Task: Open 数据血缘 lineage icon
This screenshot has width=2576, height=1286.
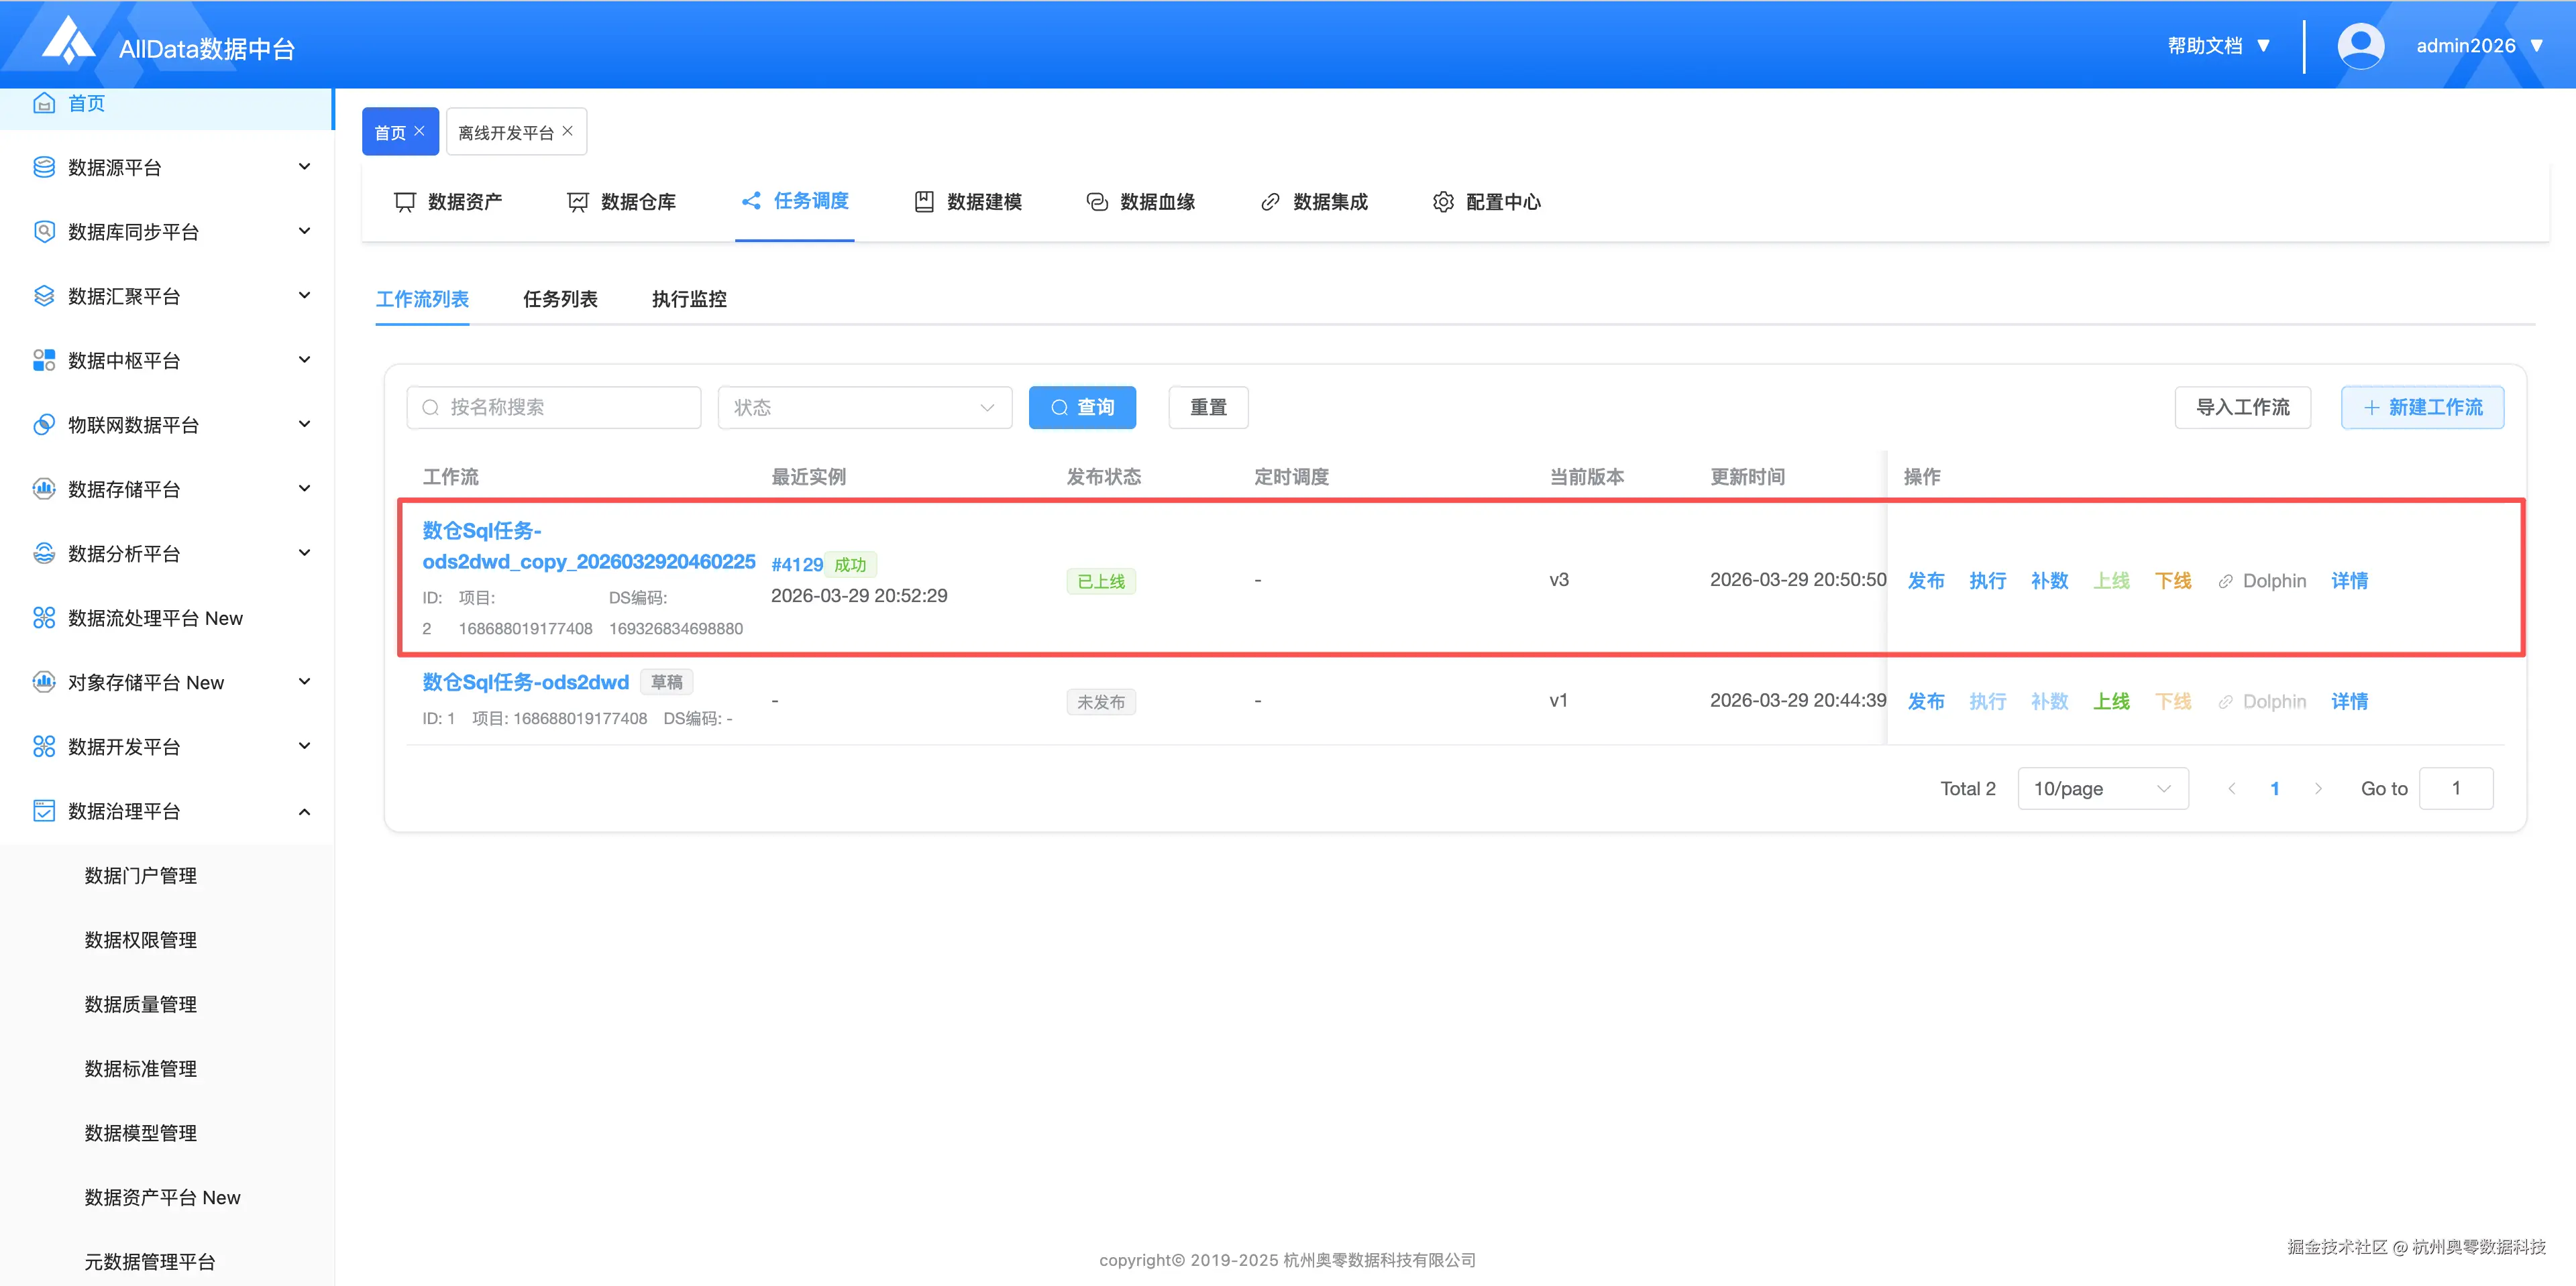Action: pos(1097,202)
